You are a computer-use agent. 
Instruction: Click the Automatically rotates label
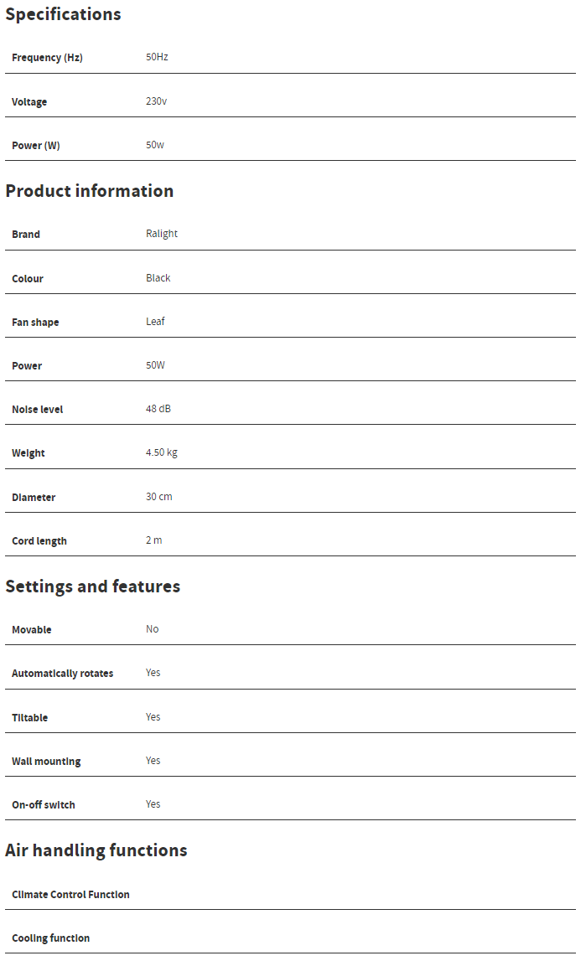pos(63,674)
